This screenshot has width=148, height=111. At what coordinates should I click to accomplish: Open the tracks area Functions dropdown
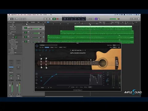click(33, 22)
